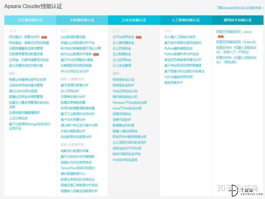Open 在线教育学生数据分析 link
This screenshot has width=265, height=199.
[x=76, y=137]
